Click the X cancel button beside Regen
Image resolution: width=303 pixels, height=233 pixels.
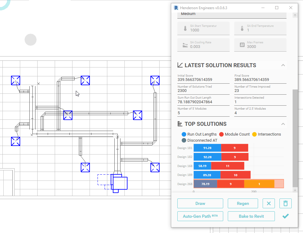point(269,203)
